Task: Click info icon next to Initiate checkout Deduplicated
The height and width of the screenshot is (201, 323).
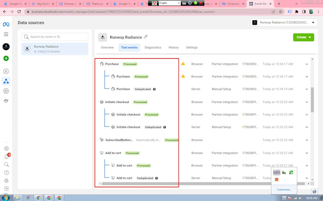Action: tap(165, 127)
